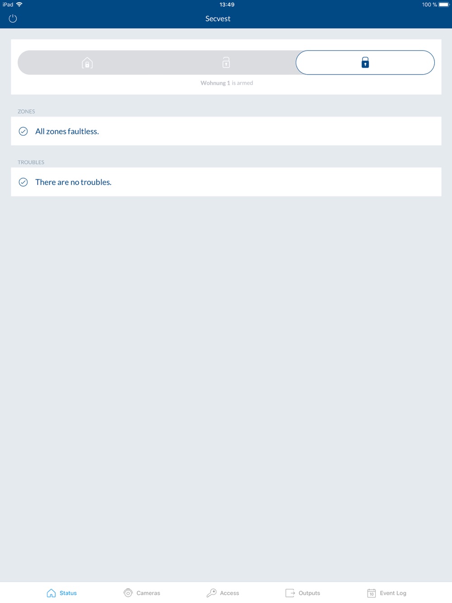Open the Event Log tab
452x603 pixels.
(387, 593)
